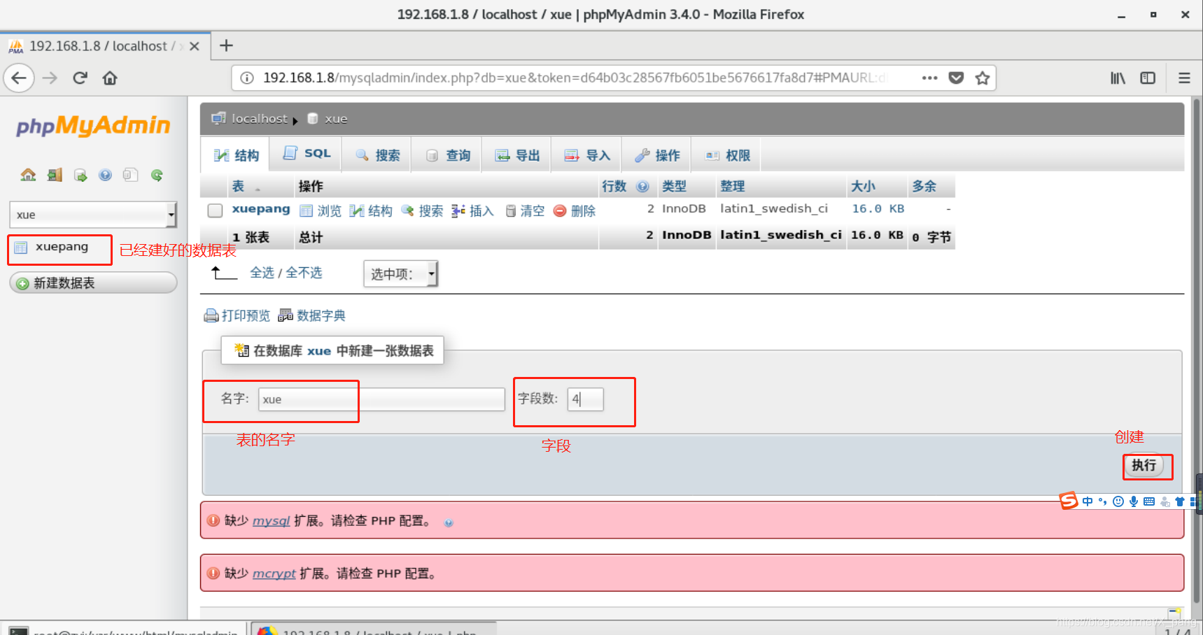Click localhost in the breadcrumb
Image resolution: width=1203 pixels, height=635 pixels.
pos(260,118)
